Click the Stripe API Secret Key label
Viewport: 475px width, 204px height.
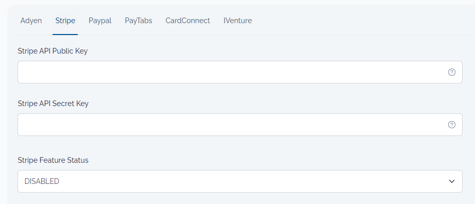(x=53, y=104)
